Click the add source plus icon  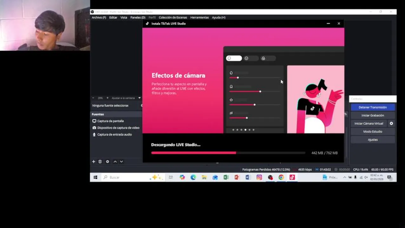click(x=94, y=161)
